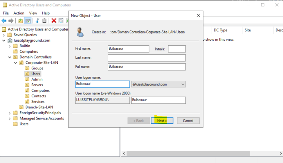Click Next in the New Object dialog
This screenshot has height=163, width=283.
pyautogui.click(x=162, y=121)
